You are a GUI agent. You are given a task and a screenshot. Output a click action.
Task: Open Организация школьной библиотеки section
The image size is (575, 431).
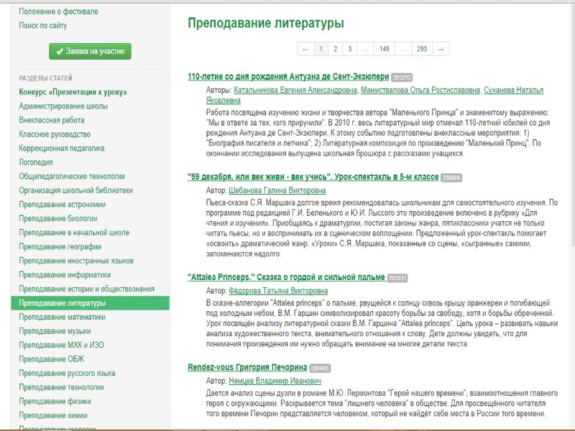click(x=76, y=190)
